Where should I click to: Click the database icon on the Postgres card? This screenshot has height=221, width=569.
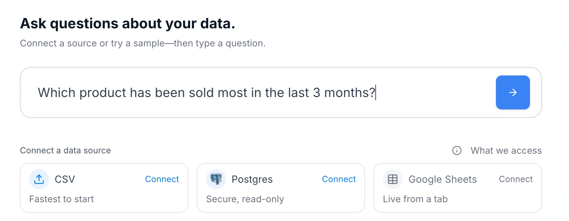[x=216, y=179]
